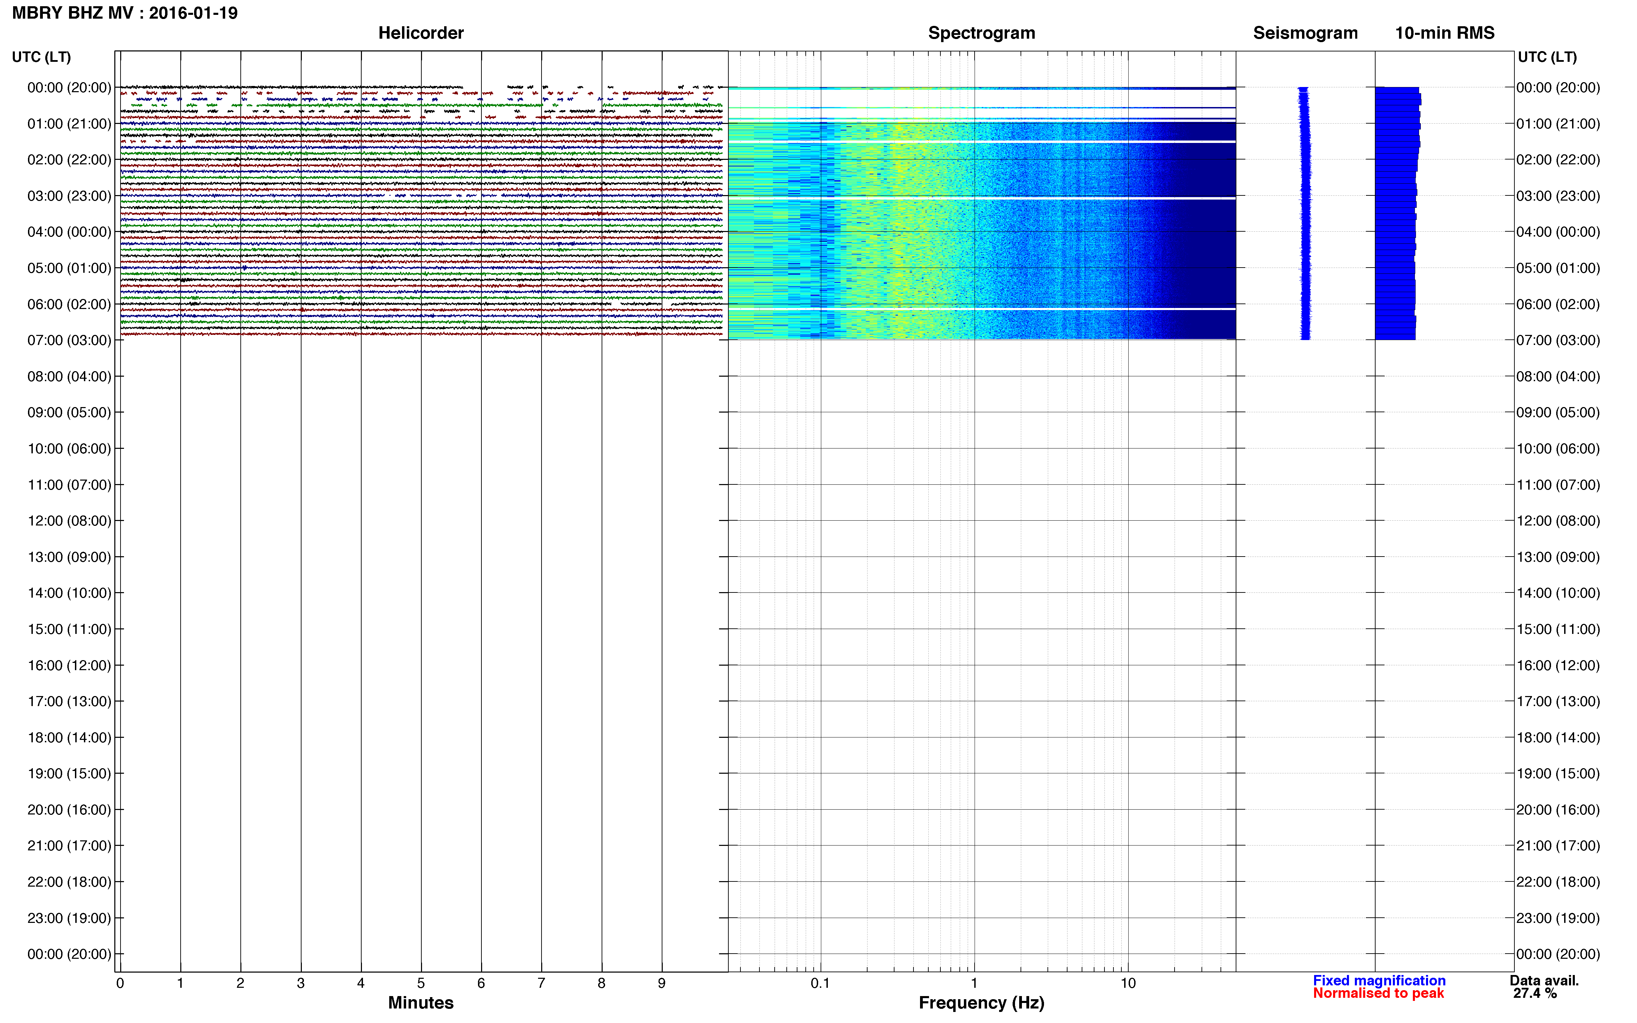The image size is (1637, 1023).
Task: Click minute tick label '9' on helicorder
Action: [x=661, y=983]
